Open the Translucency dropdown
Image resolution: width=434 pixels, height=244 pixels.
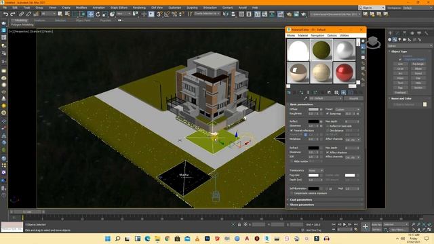316,170
